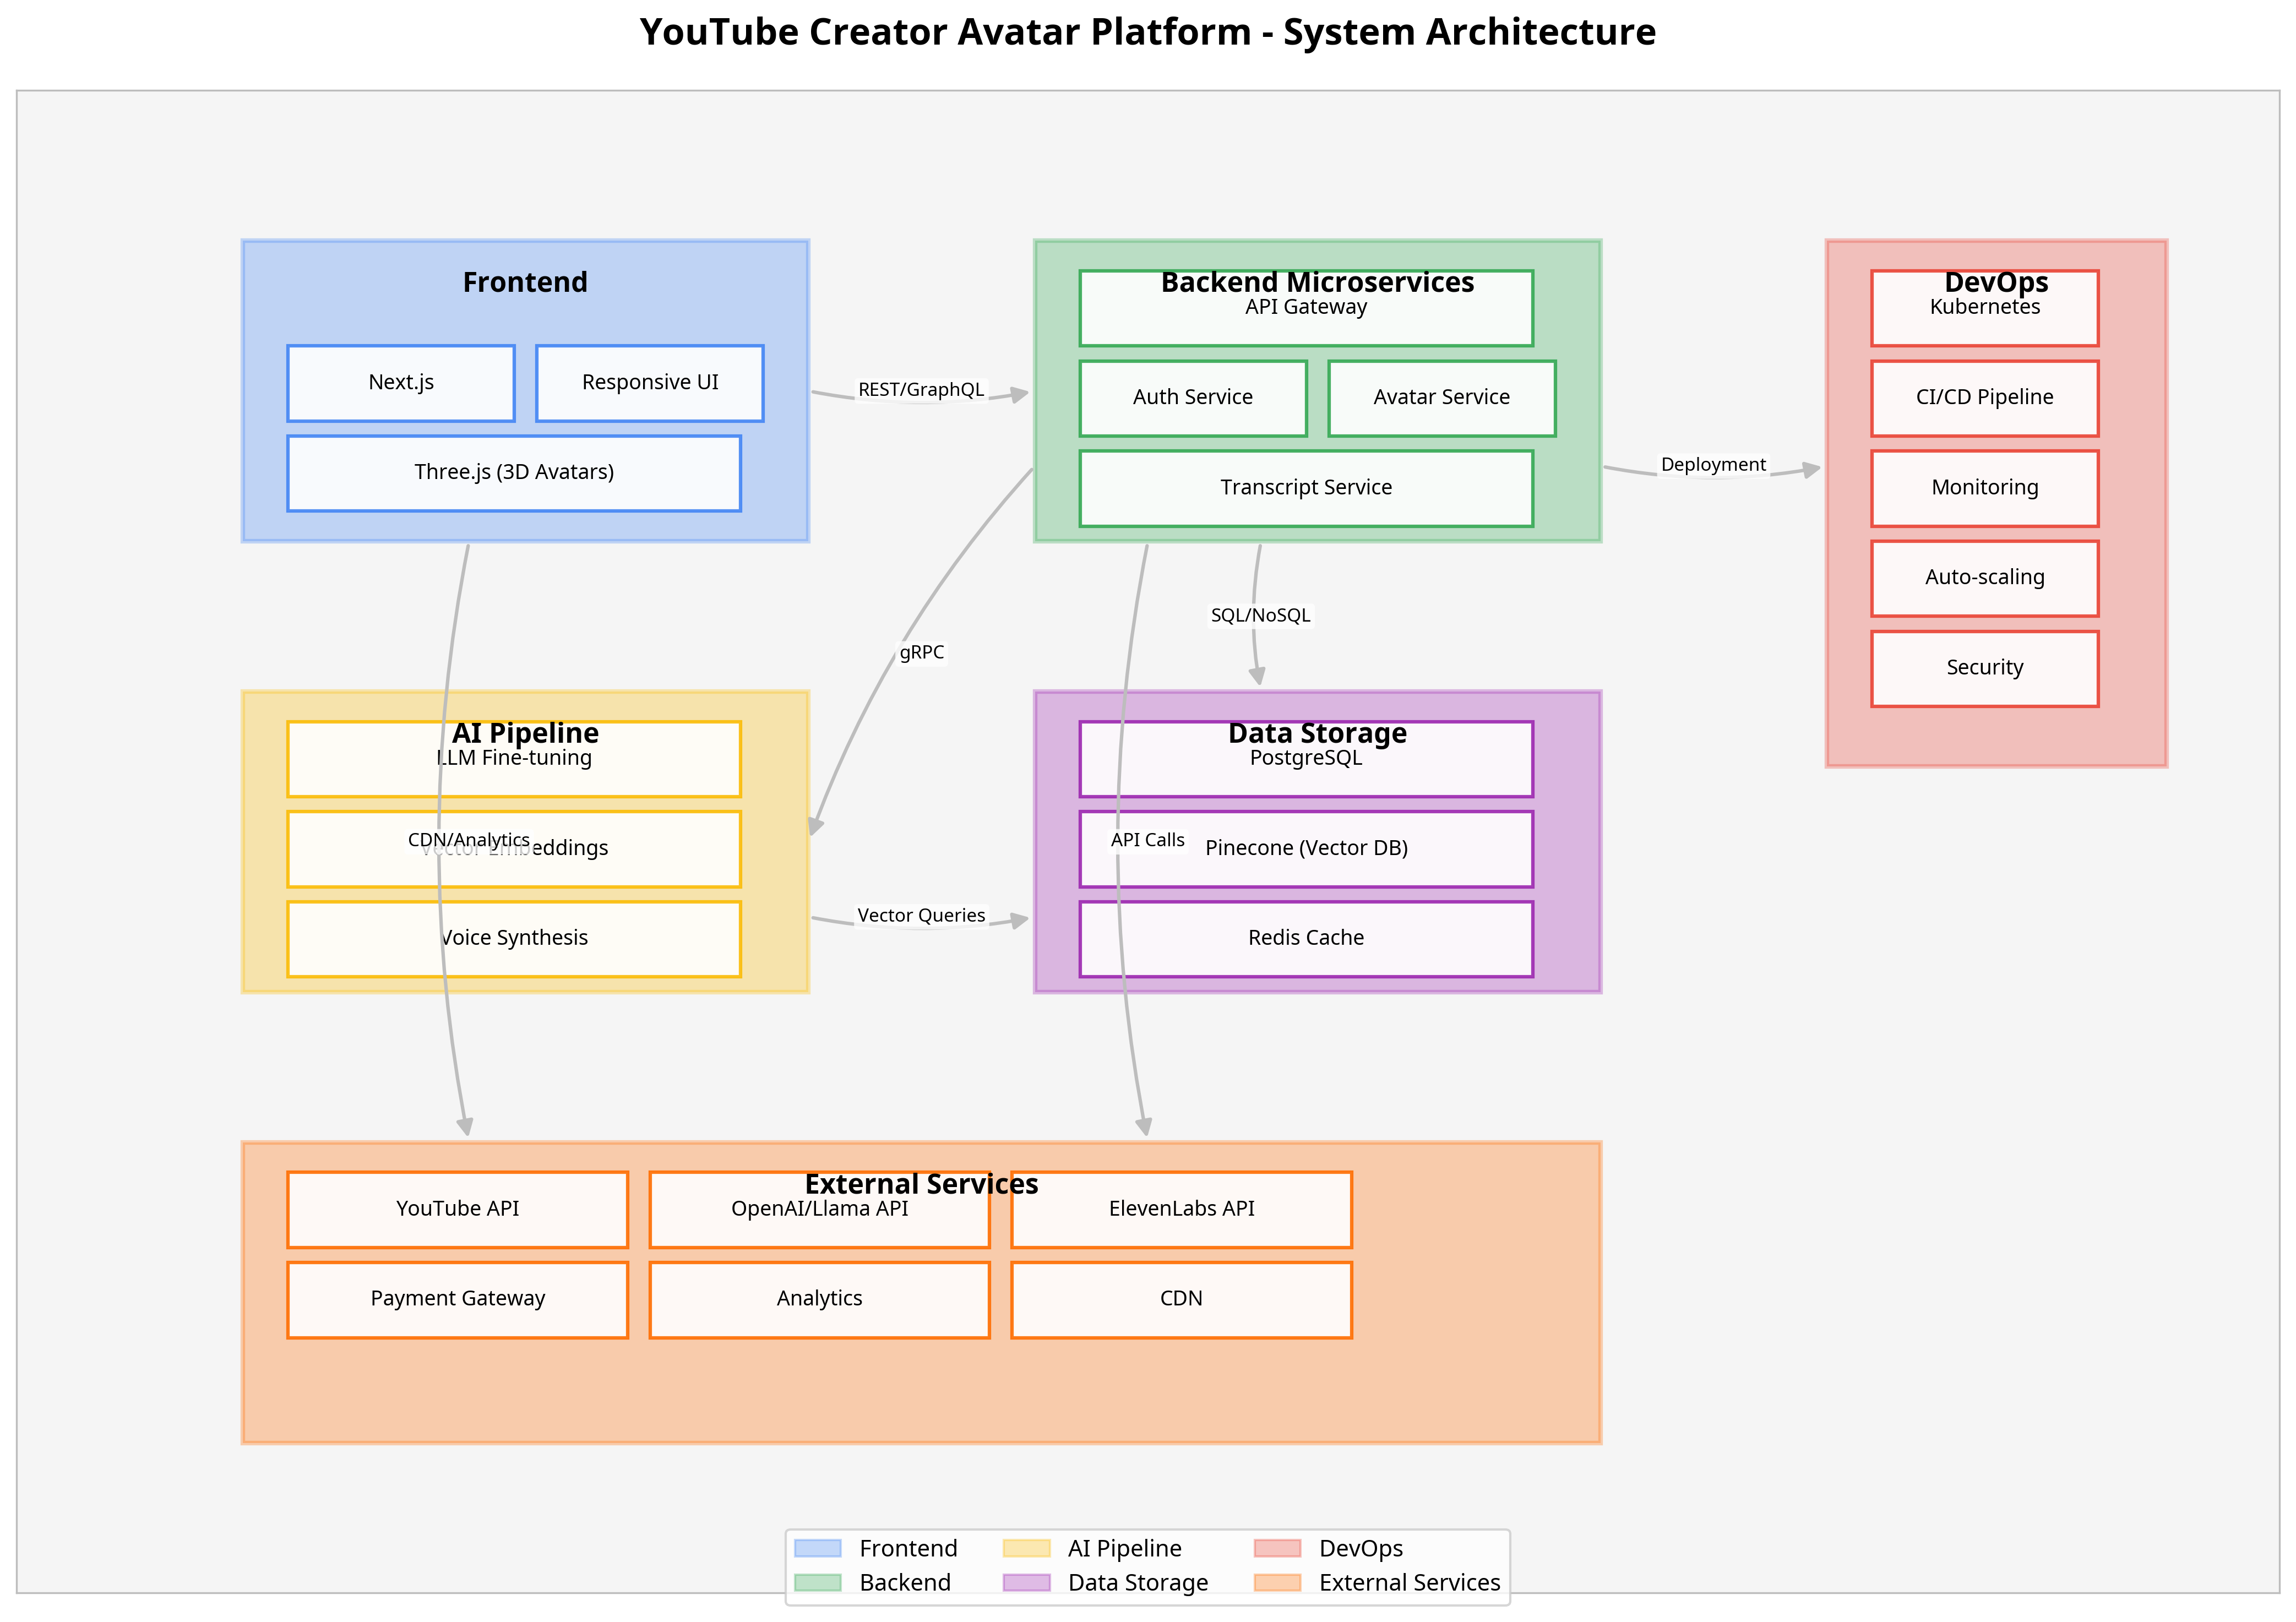The width and height of the screenshot is (2296, 1622).
Task: Click the Analytics box in External Services
Action: (820, 1300)
